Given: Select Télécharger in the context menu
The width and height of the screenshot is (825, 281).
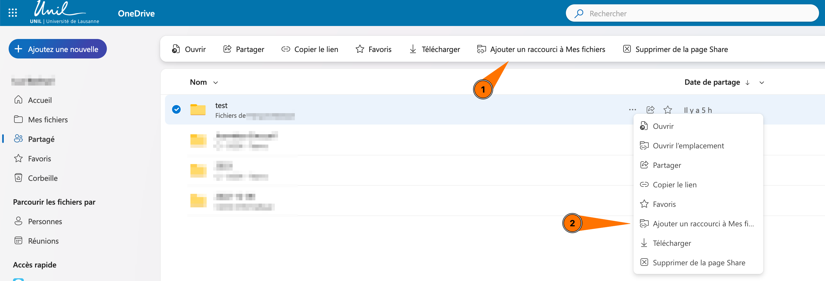Looking at the screenshot, I should coord(672,243).
